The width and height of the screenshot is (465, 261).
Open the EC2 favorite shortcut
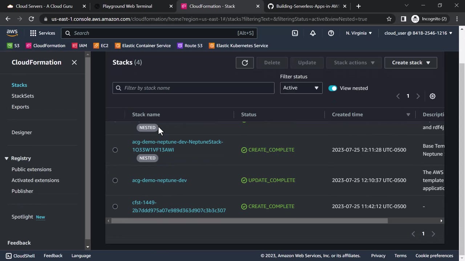[x=101, y=46]
